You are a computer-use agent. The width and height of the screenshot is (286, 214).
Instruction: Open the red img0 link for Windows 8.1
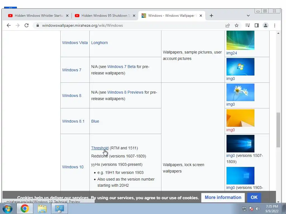pyautogui.click(x=230, y=130)
